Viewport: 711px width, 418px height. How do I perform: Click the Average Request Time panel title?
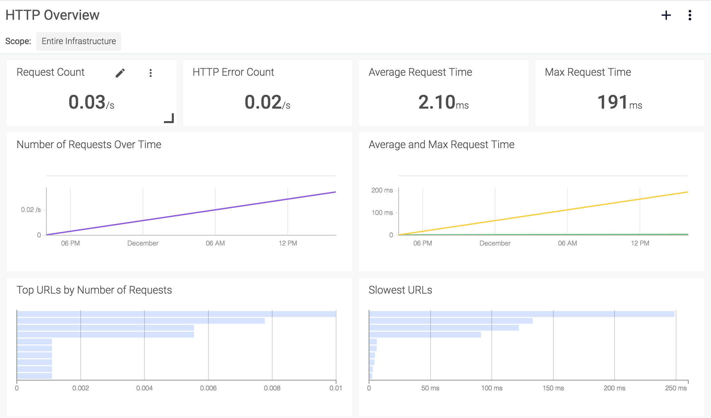pyautogui.click(x=420, y=72)
